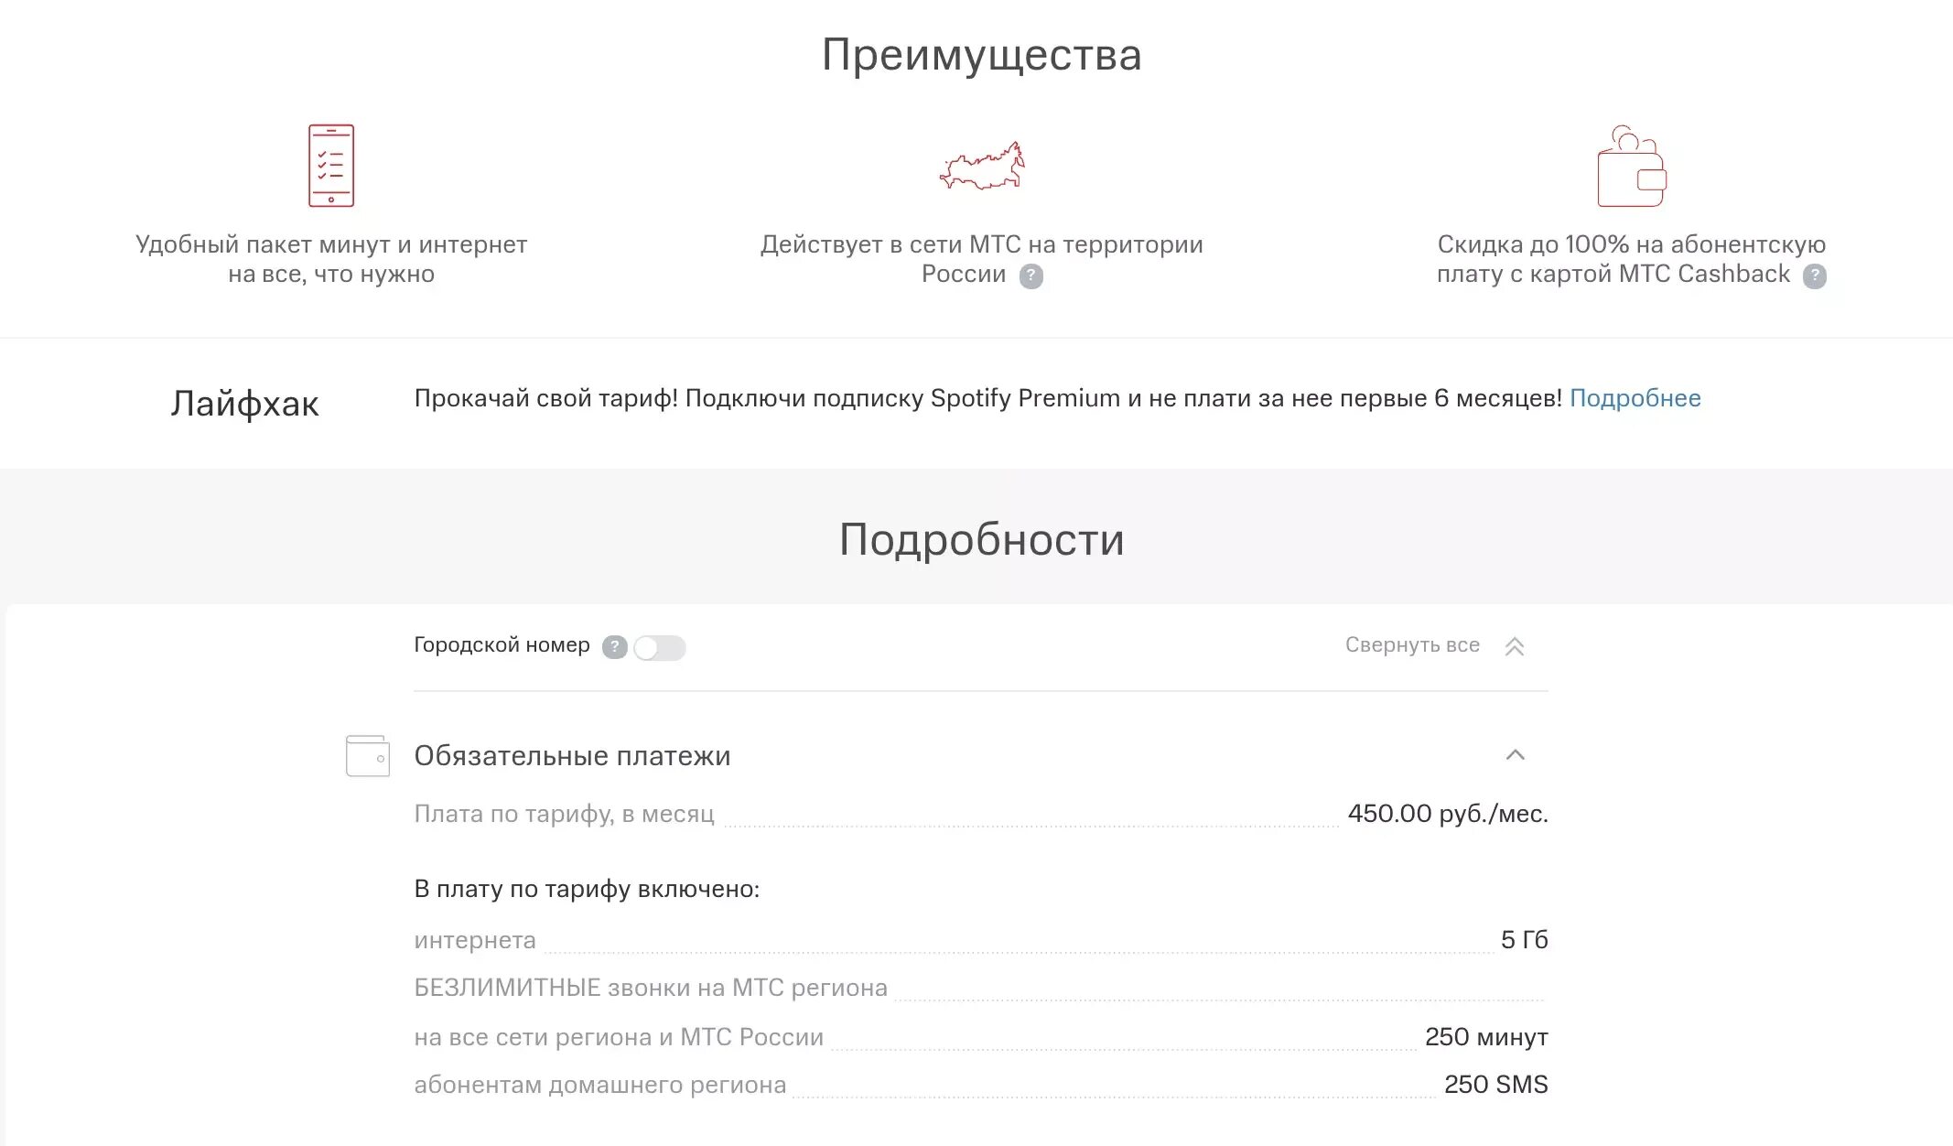The width and height of the screenshot is (1953, 1146).
Task: Open help tooltip beside МТС Cashback
Action: (x=1815, y=276)
